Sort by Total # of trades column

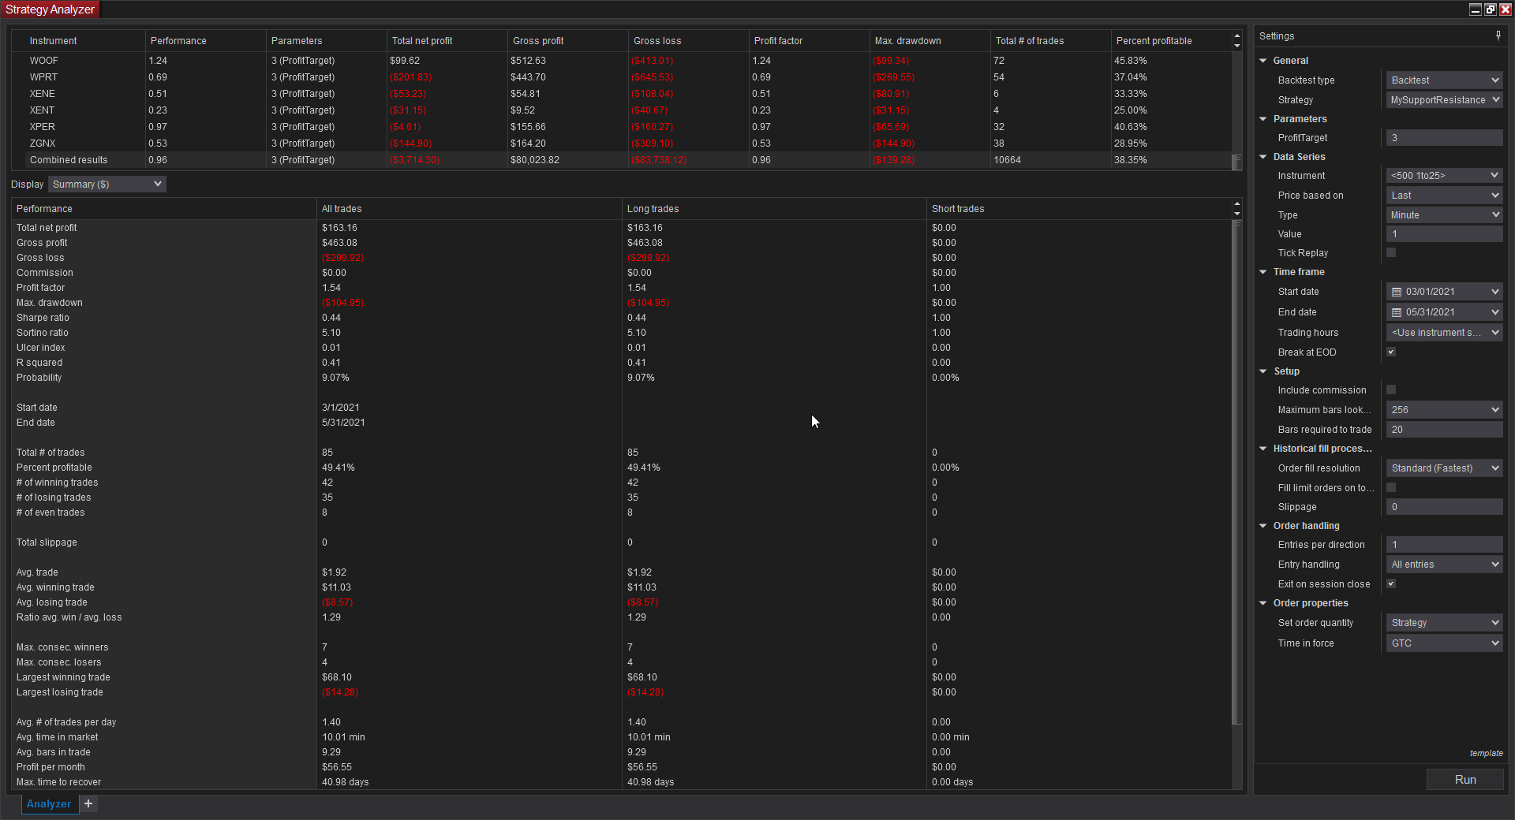click(1050, 41)
